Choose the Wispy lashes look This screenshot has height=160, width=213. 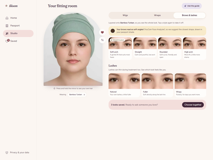190,85
